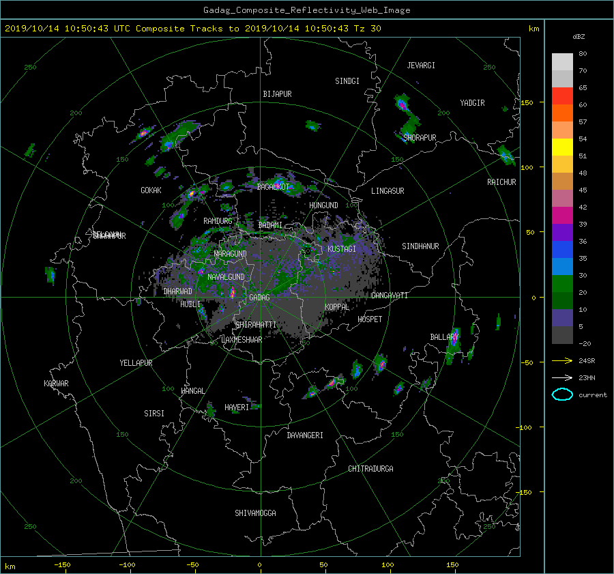Click the YADGIR city label
The image size is (614, 574).
(x=472, y=103)
